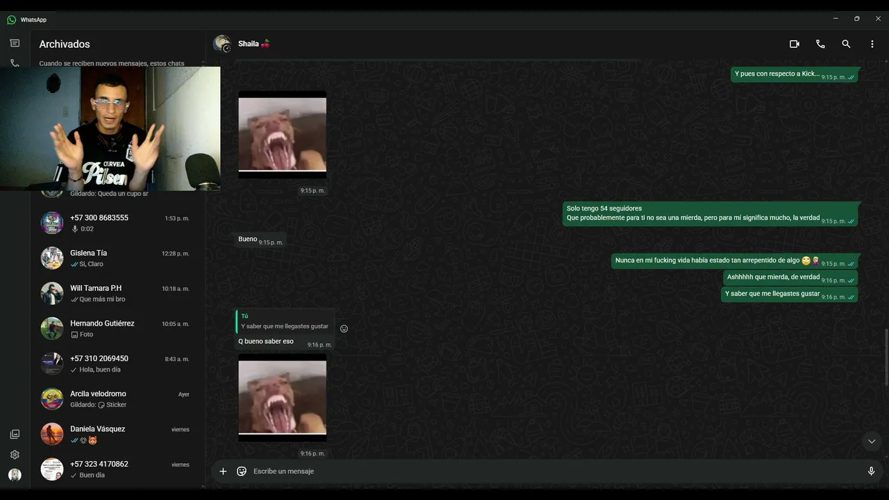Viewport: 889px width, 500px height.
Task: Open the media gallery icon above settings
Action: pyautogui.click(x=15, y=434)
